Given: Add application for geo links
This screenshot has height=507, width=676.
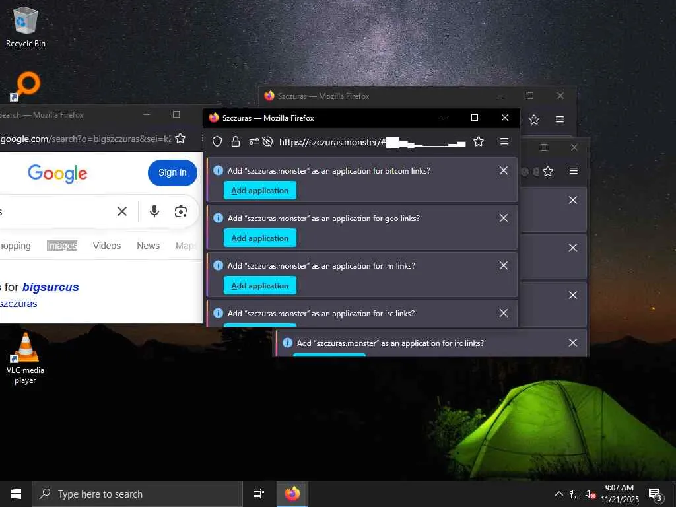Looking at the screenshot, I should (260, 238).
